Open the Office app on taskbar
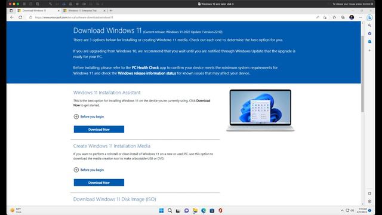 pos(220,210)
